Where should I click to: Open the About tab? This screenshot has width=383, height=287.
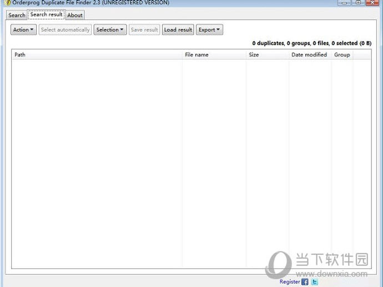pos(75,15)
